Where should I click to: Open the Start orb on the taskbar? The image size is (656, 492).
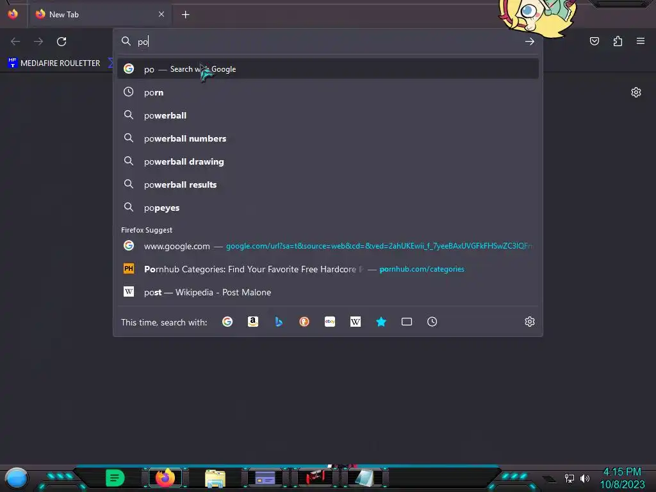click(17, 478)
